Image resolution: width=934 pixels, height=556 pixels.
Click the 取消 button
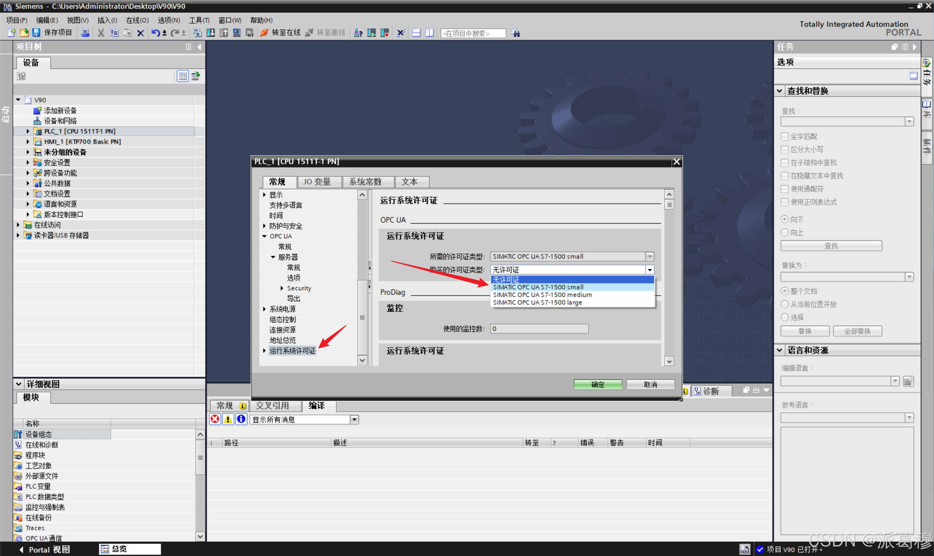point(650,384)
